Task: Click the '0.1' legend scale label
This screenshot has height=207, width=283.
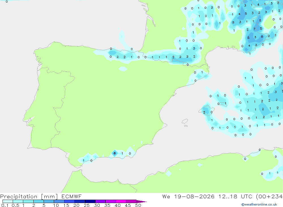Action: [x=5, y=205]
